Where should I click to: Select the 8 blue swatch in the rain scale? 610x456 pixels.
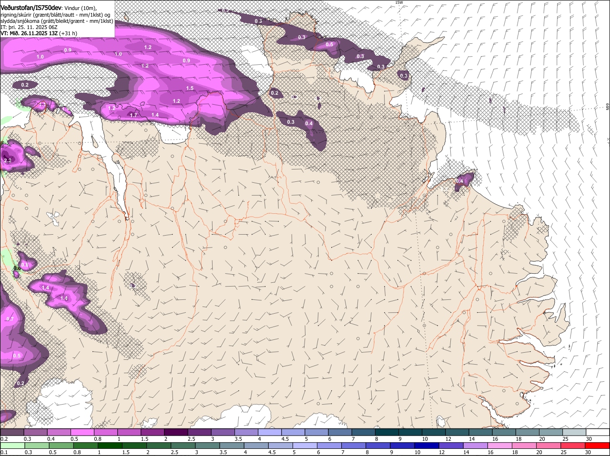pyautogui.click(x=377, y=446)
